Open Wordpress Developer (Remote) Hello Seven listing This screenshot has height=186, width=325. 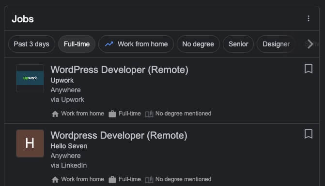point(119,135)
